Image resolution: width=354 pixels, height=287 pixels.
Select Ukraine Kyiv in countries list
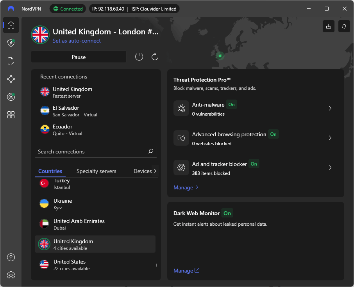coord(95,204)
